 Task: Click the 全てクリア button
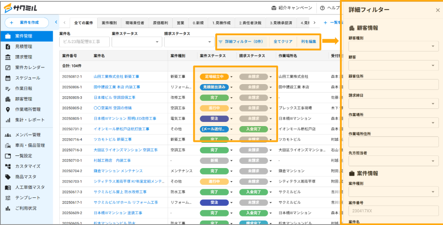coord(283,42)
